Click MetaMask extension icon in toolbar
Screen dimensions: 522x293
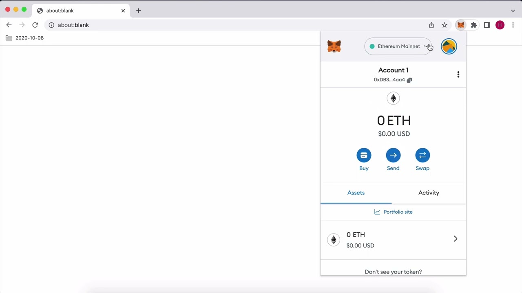461,25
